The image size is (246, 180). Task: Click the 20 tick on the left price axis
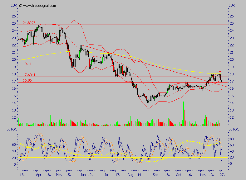click(14, 59)
